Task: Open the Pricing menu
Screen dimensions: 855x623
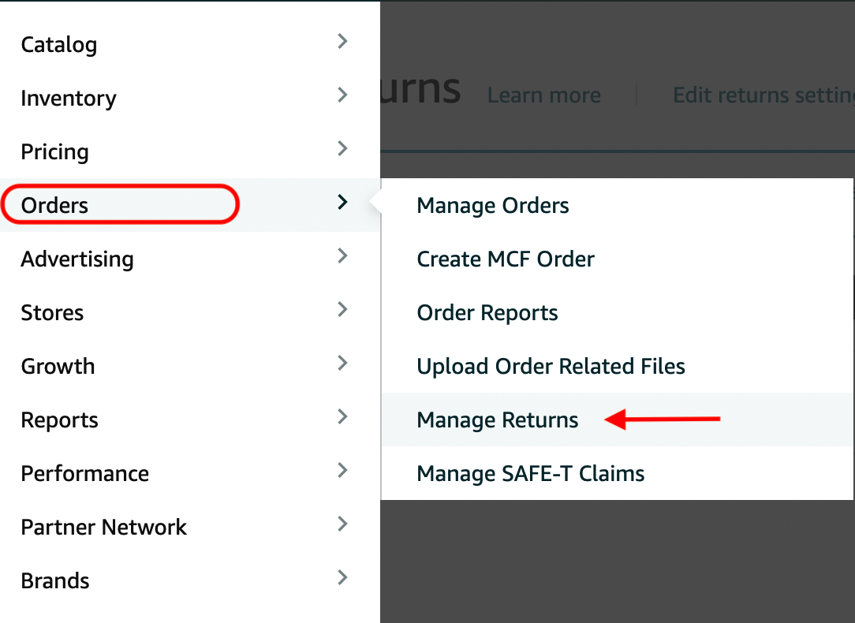Action: click(x=190, y=151)
